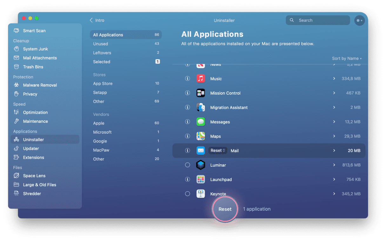386x242 pixels.
Task: Select System Junk icon in sidebar
Action: (x=17, y=49)
